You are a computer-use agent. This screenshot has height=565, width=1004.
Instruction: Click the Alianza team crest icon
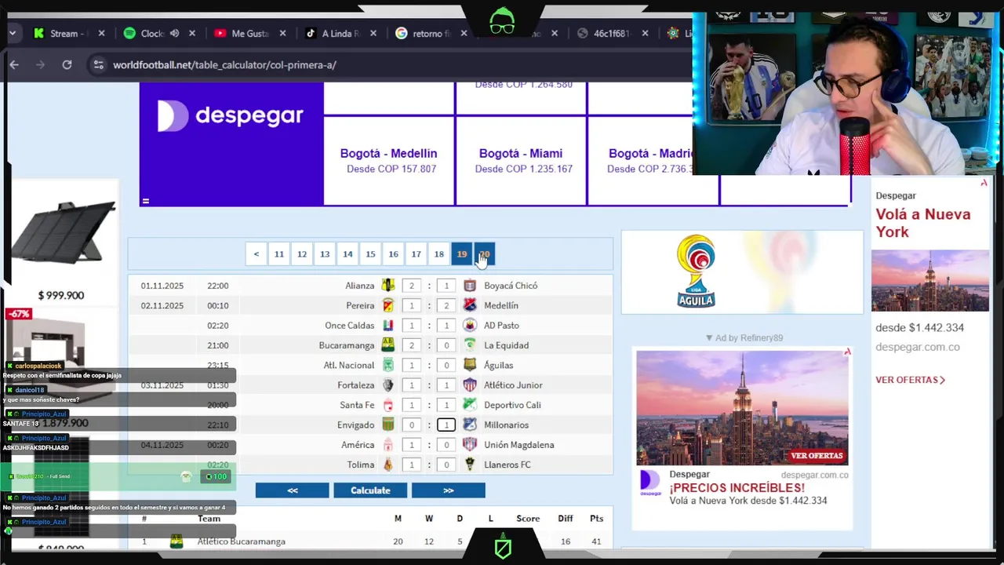[x=388, y=286]
